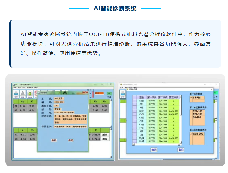This screenshot has width=228, height=173.
Task: Click the 编号 field showing 2220-0835
Action: click(59, 102)
